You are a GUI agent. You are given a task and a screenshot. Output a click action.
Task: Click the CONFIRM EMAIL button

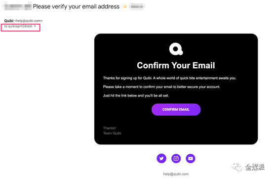(x=176, y=110)
